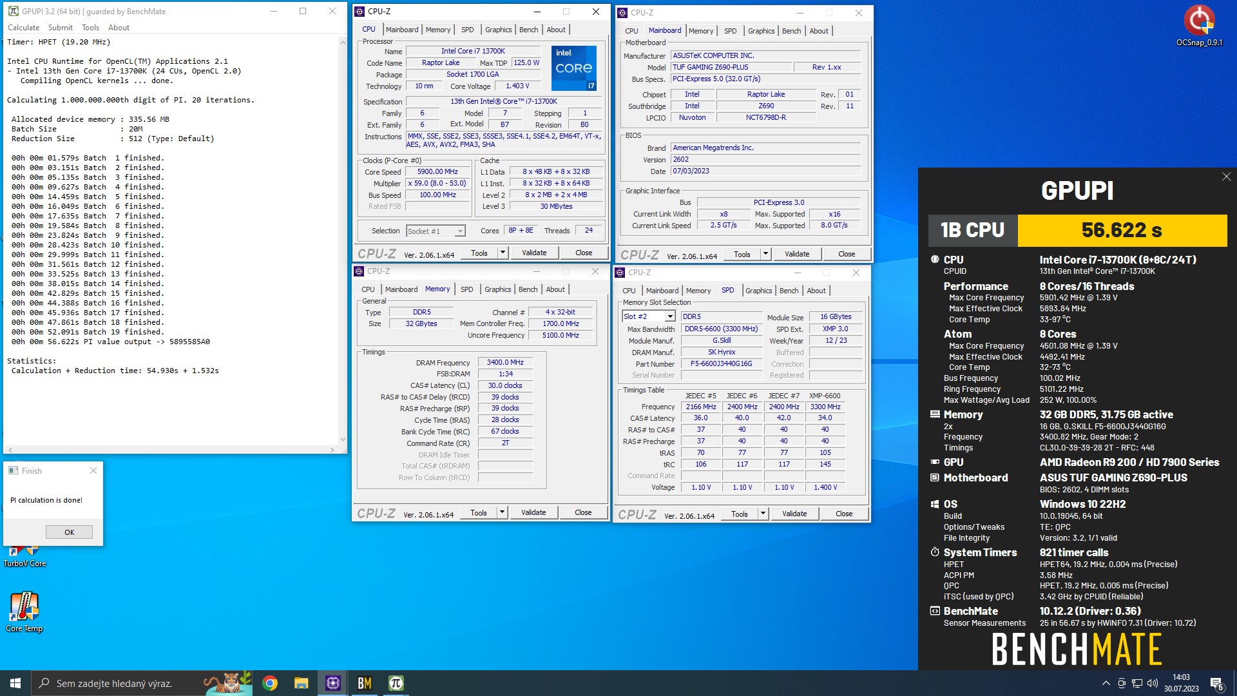Click the GPUPI horizontal scrollbar
The width and height of the screenshot is (1237, 696).
coord(171,449)
